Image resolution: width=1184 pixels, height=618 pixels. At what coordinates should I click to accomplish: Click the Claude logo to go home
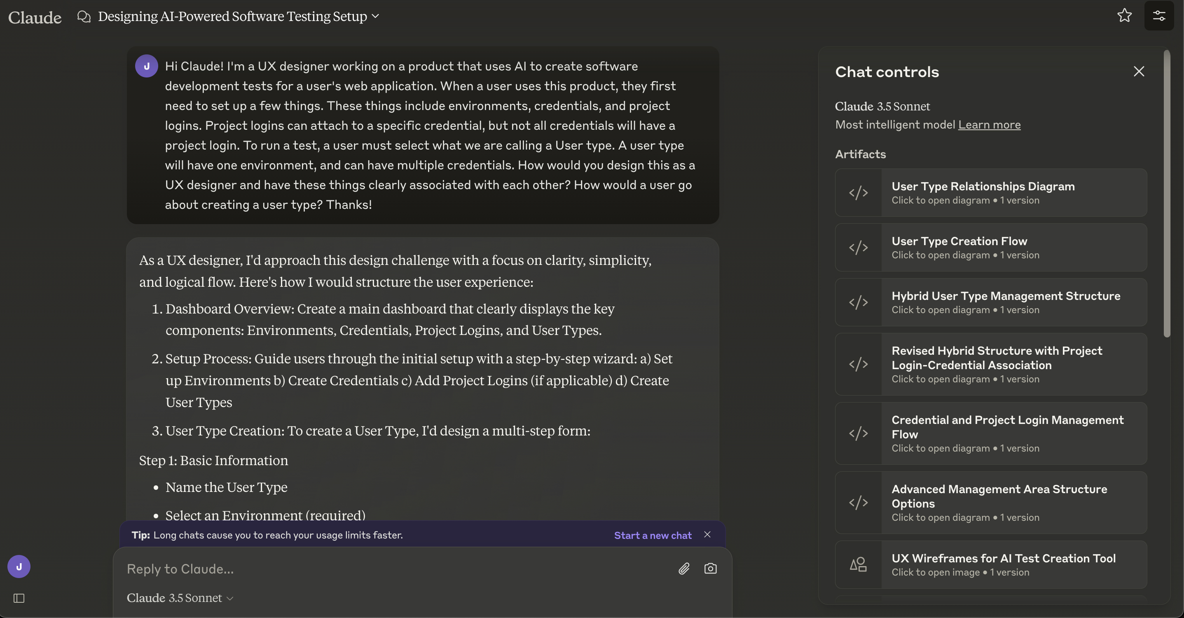tap(35, 17)
